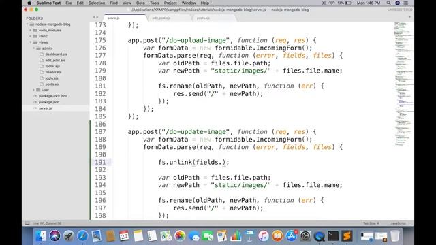
Task: Open the black Terminal icon in dock
Action: (333, 236)
